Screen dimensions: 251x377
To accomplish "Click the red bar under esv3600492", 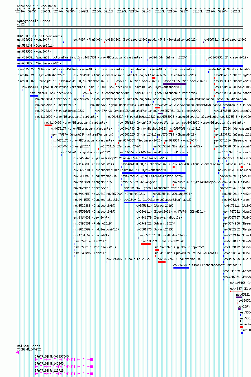I will pyautogui.click(x=157, y=108).
